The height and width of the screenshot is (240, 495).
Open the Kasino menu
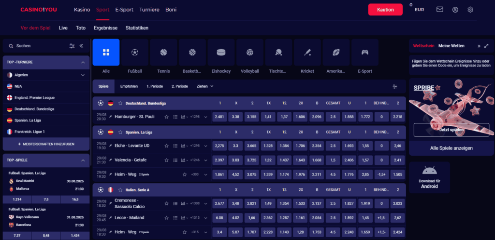pos(82,10)
